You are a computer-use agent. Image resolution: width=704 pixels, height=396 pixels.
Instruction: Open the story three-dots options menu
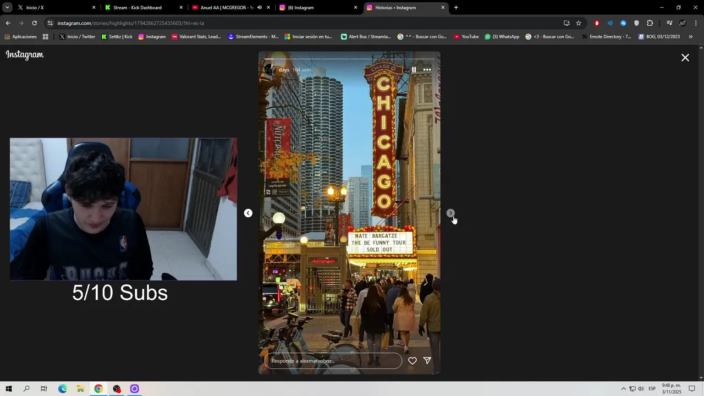427,70
